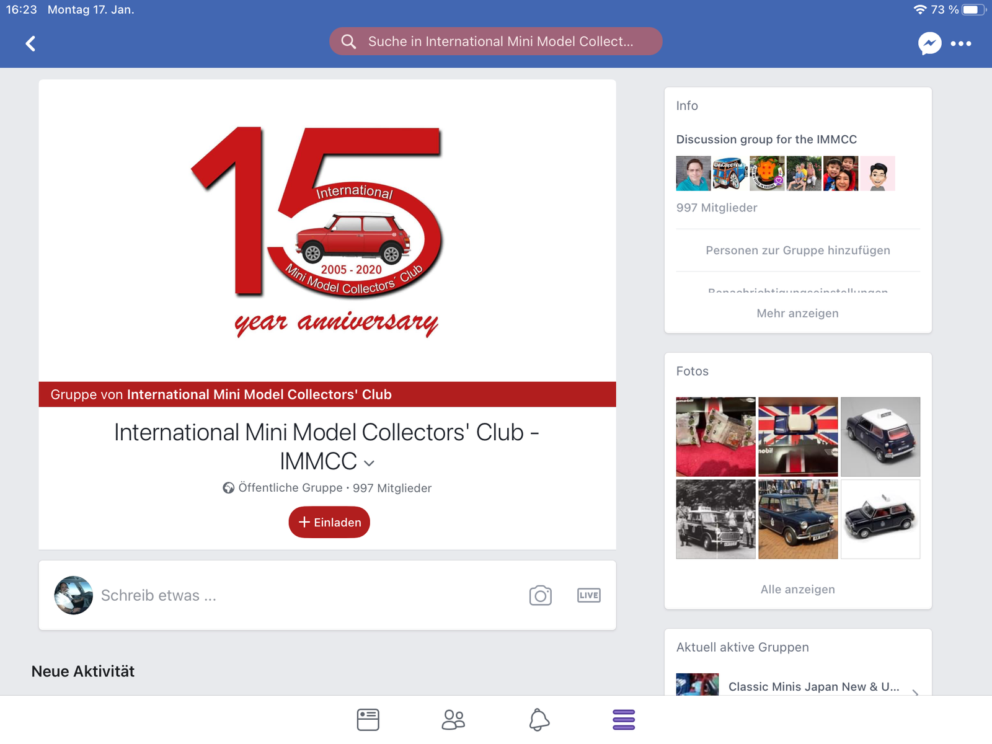Open black-and-white police Mini photo

pyautogui.click(x=715, y=519)
